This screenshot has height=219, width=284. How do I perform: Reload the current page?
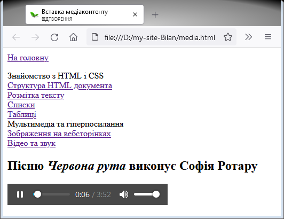[54, 37]
